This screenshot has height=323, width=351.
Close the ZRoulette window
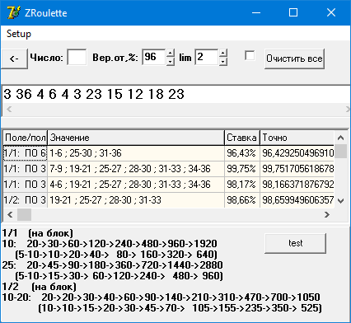pos(331,12)
